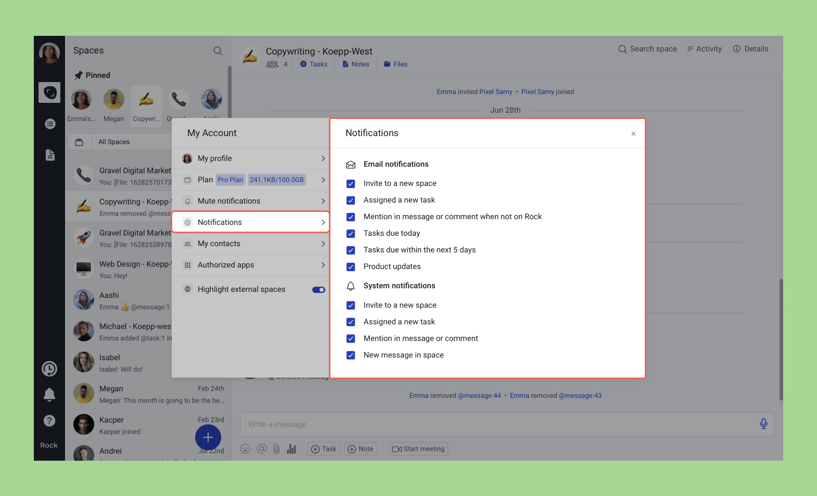The image size is (817, 496).
Task: Click the Write a message input field
Action: click(x=494, y=424)
